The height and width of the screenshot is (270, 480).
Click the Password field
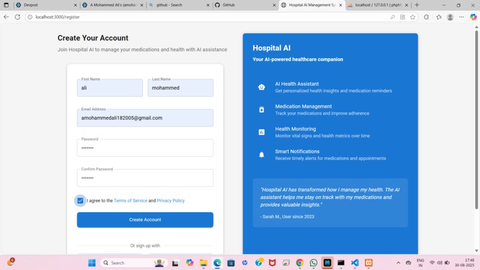pyautogui.click(x=145, y=148)
